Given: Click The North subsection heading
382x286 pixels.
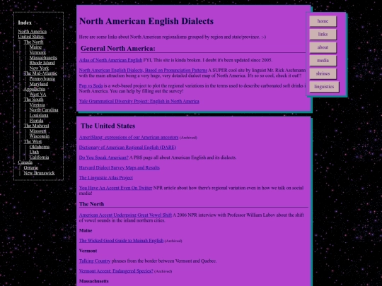Looking at the screenshot, I should click(x=91, y=204).
